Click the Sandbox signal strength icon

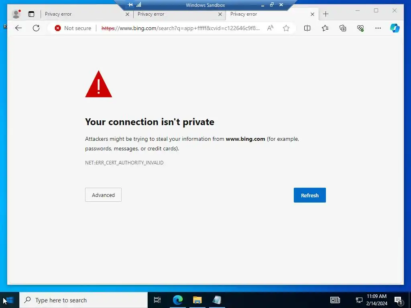(138, 5)
